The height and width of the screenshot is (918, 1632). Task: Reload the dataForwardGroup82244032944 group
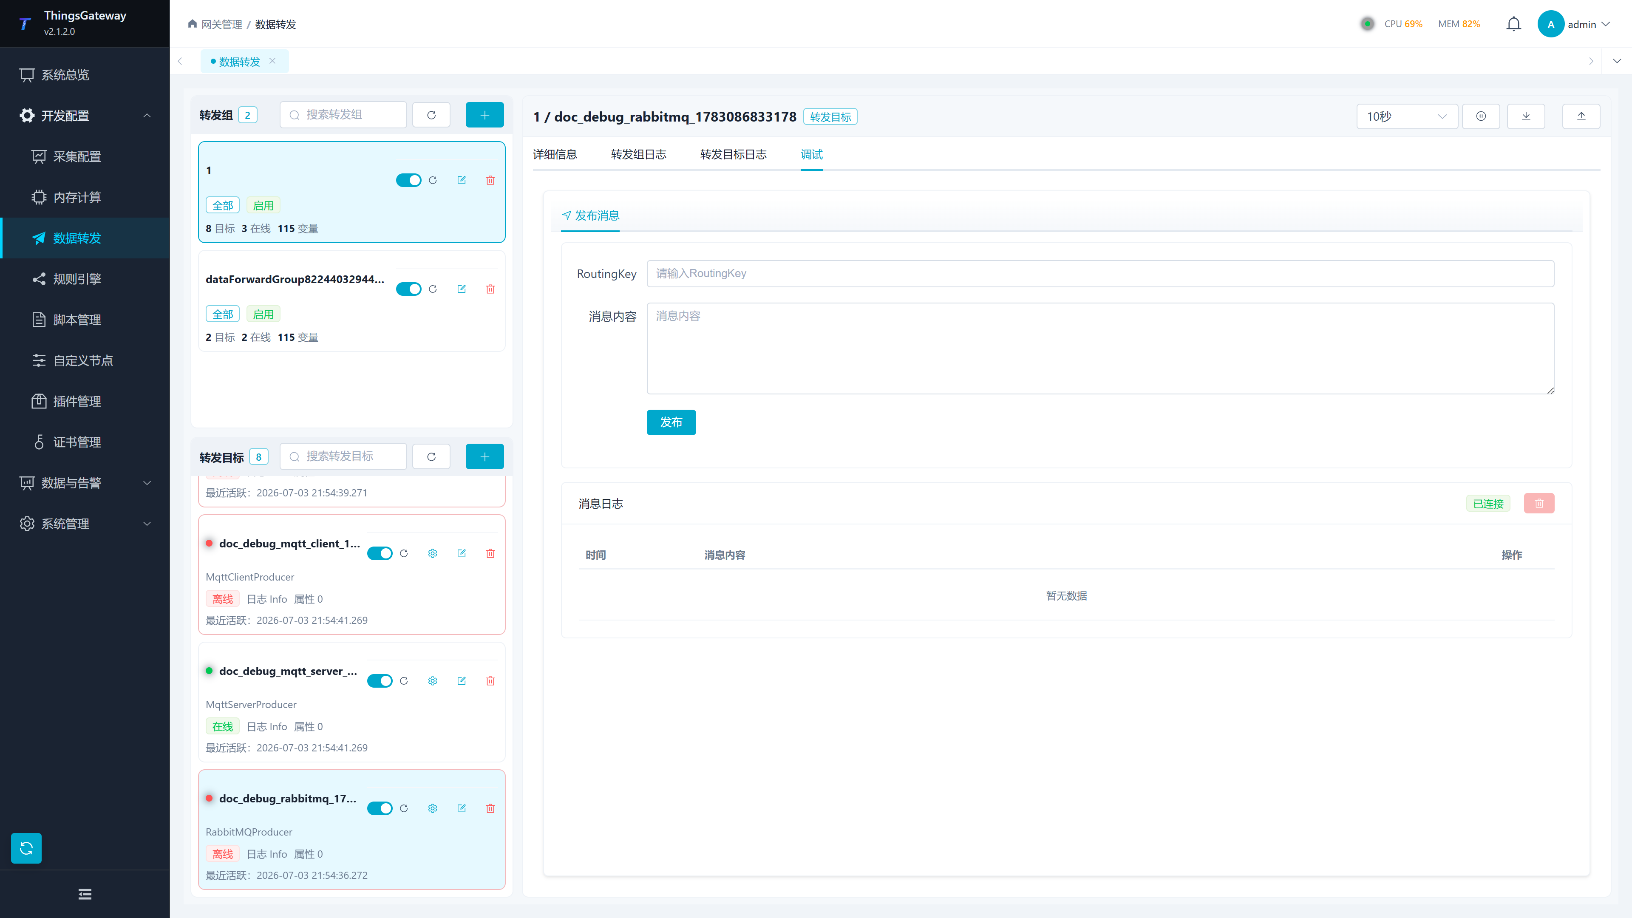(433, 289)
